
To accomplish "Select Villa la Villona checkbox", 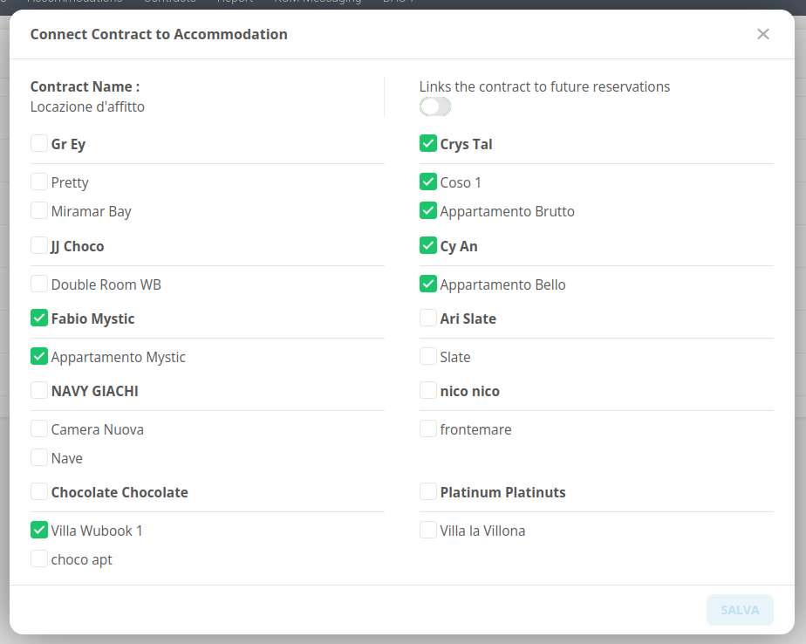I will (428, 530).
